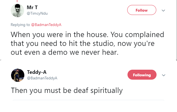Click 'out even a demo we never hear' line
Image resolution: width=177 pixels, height=112 pixels.
[64, 52]
